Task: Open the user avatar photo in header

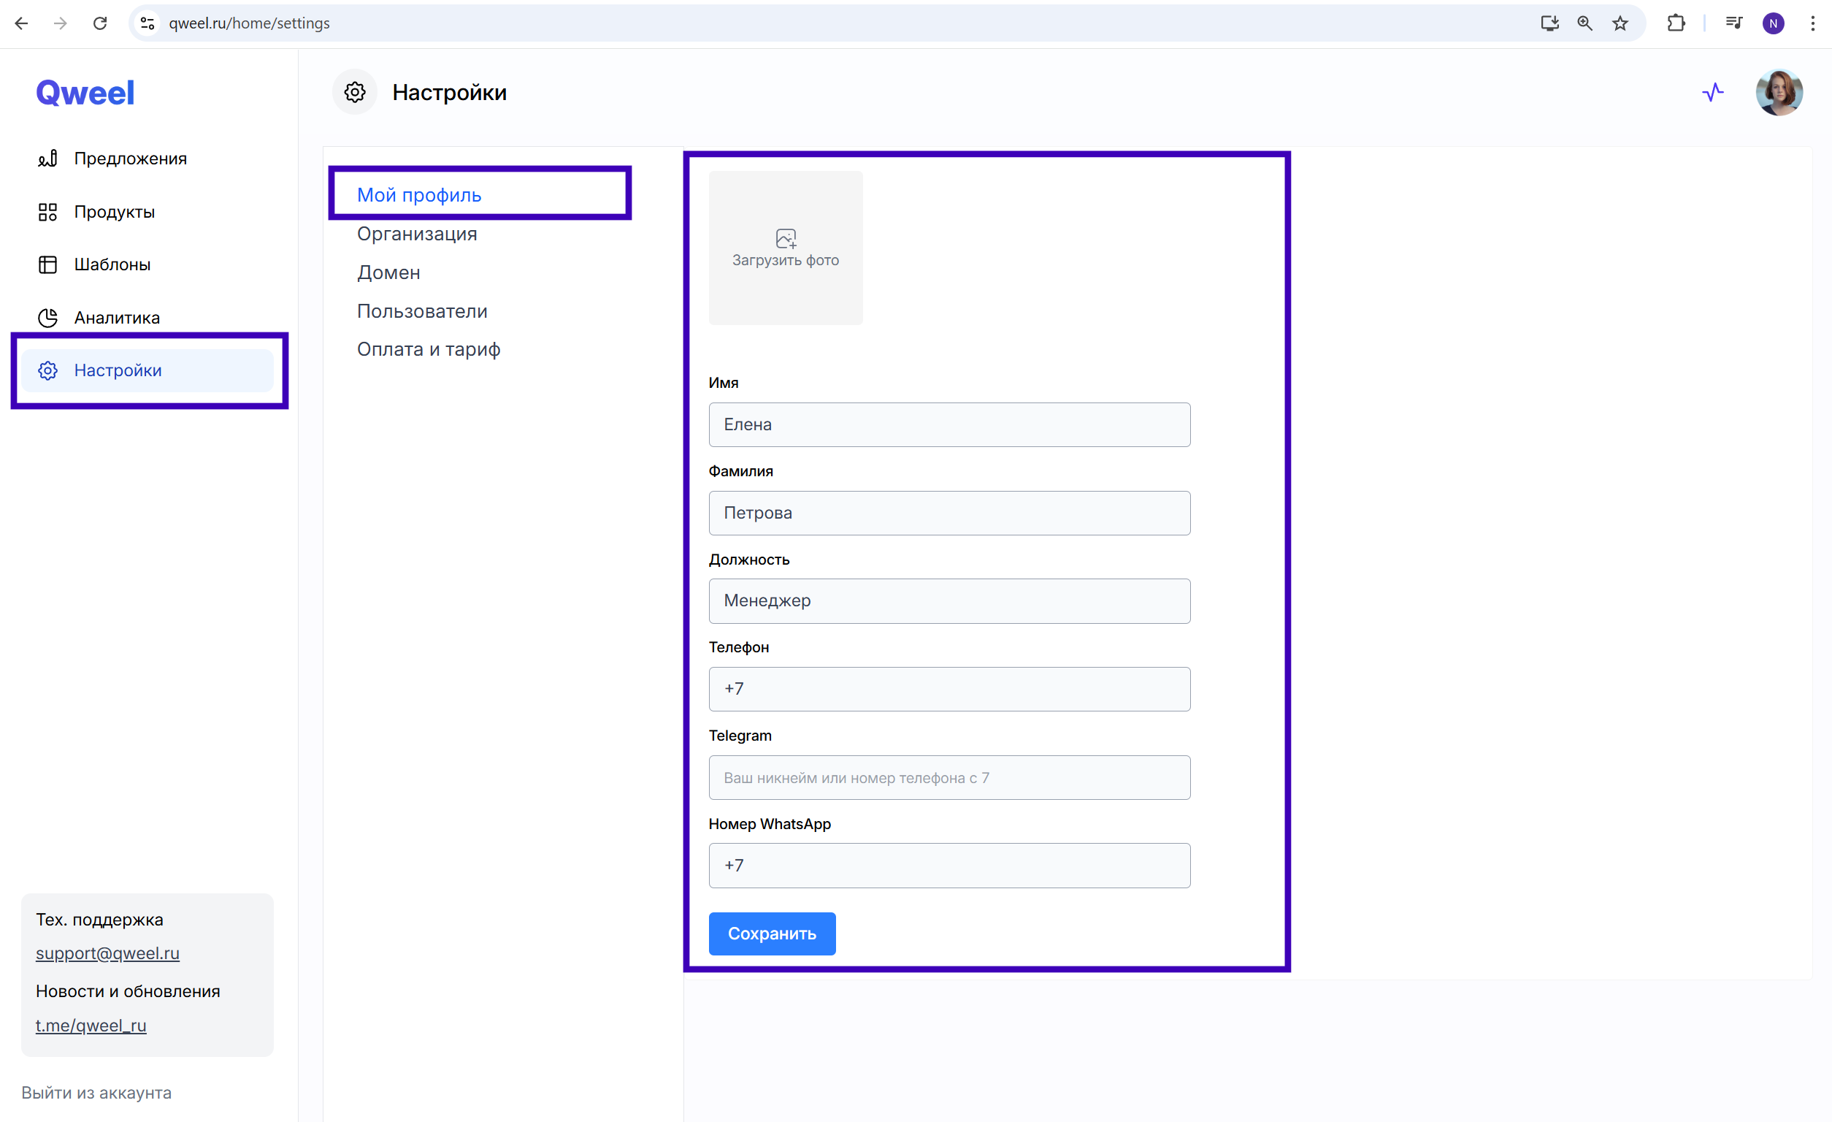Action: point(1778,92)
